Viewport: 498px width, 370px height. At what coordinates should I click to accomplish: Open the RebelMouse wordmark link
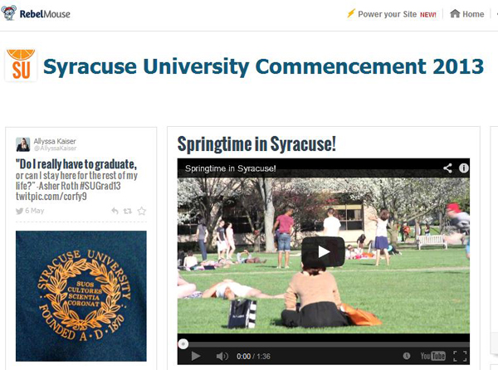(x=45, y=14)
